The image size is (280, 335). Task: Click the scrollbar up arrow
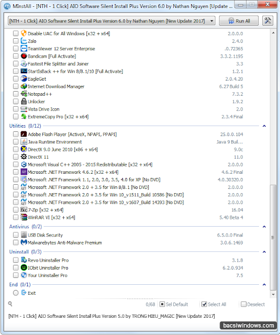click(x=273, y=32)
